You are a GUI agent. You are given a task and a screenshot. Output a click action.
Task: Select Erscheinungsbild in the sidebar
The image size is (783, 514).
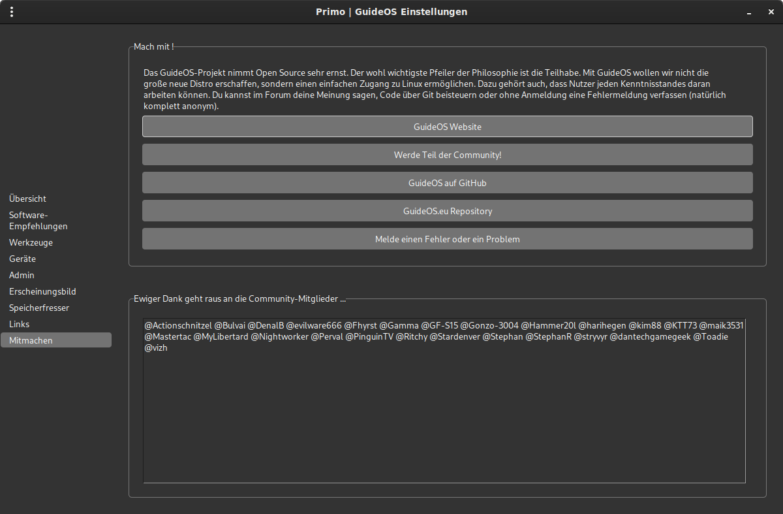(x=42, y=291)
